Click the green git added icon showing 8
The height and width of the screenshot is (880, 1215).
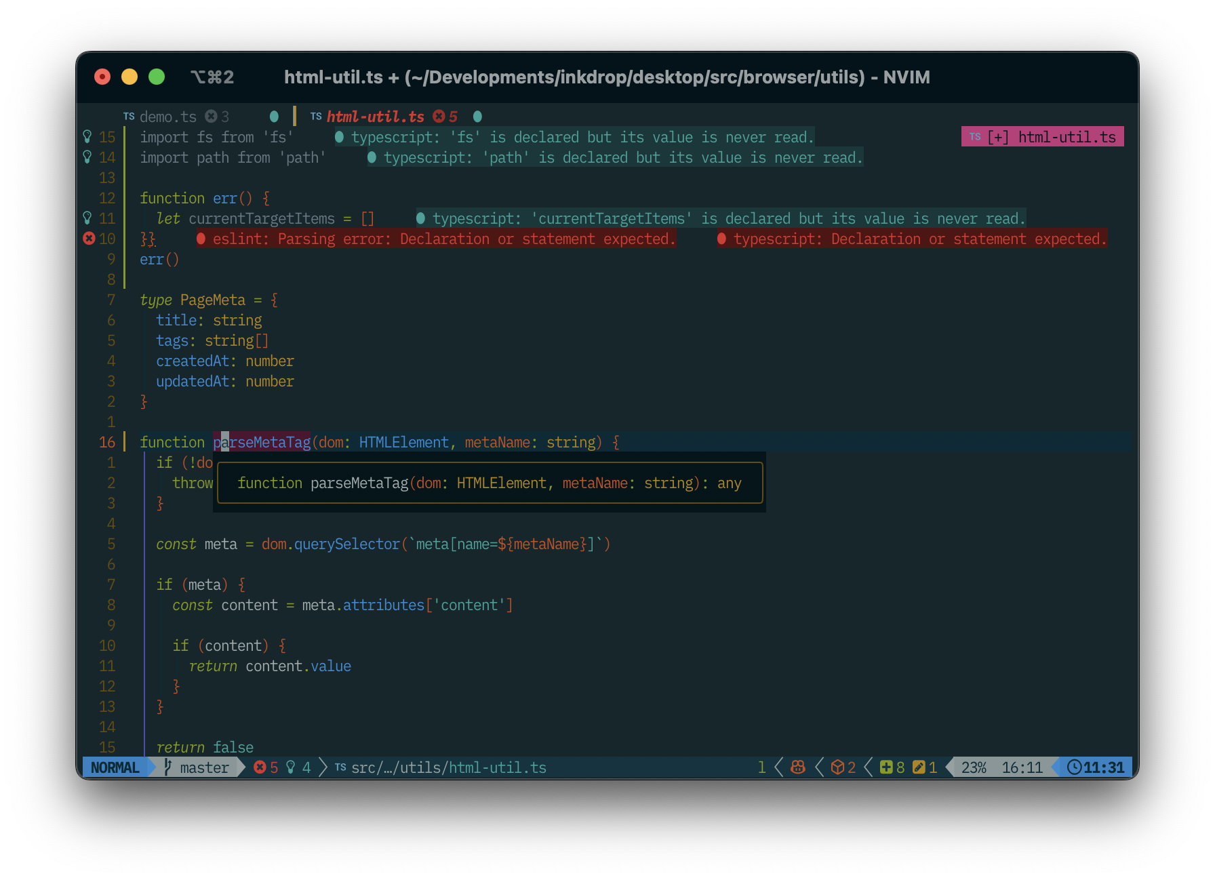[886, 767]
